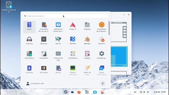This screenshot has height=95, width=169.
Task: Launch Analisador de uso de disco
Action: 44,27
